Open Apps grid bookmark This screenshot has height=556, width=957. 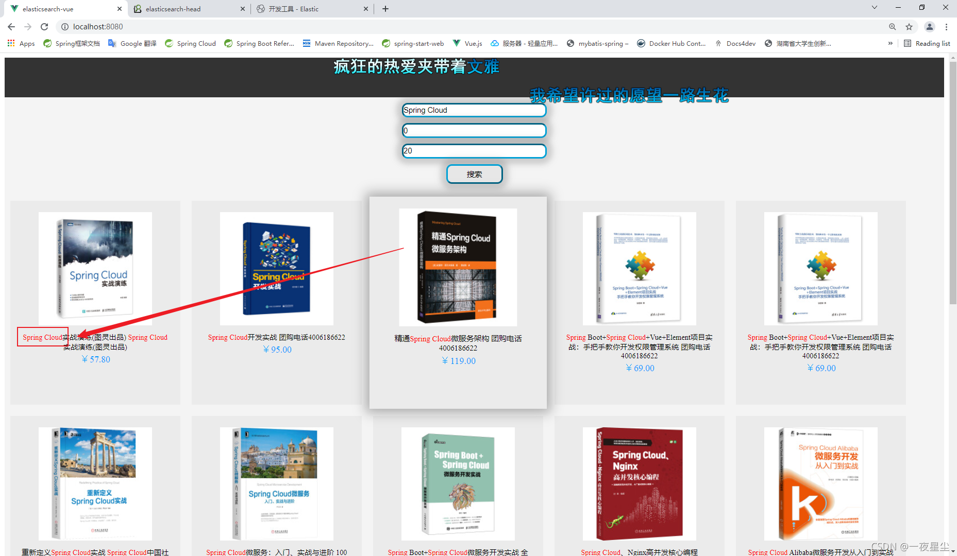coord(21,44)
